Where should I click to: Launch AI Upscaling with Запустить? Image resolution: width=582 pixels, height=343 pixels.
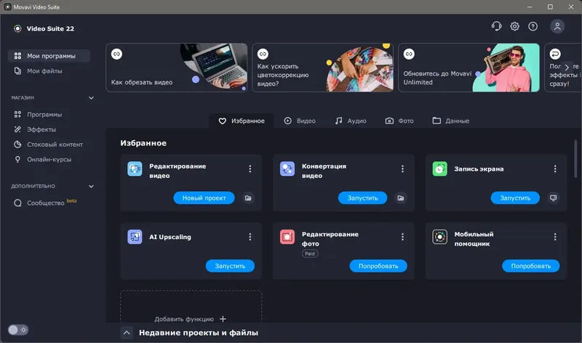pos(230,266)
